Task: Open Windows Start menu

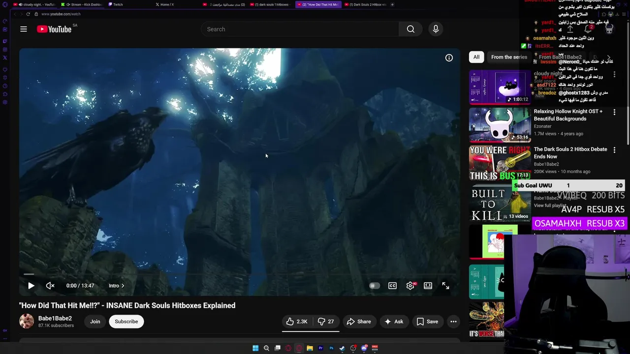Action: (x=255, y=348)
